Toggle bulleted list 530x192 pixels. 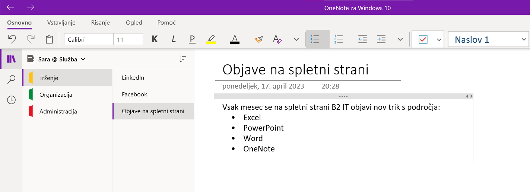pyautogui.click(x=318, y=39)
